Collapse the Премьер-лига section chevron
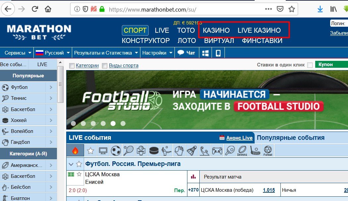Screen dimensions: 348x201 [71, 164]
